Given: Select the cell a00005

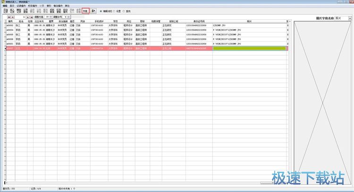Looking at the screenshot, I should click(x=10, y=34).
